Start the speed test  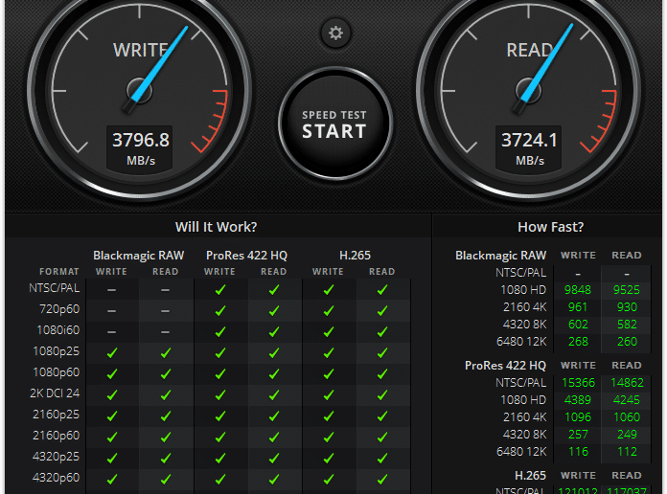334,123
